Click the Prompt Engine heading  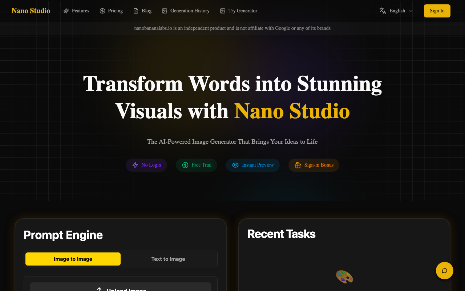63,235
